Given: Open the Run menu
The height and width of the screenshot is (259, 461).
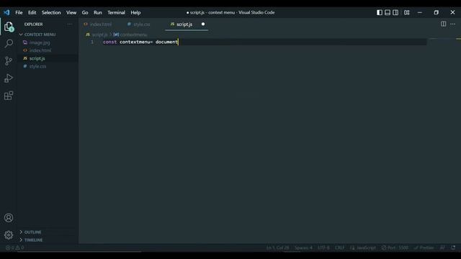Looking at the screenshot, I should [x=98, y=12].
